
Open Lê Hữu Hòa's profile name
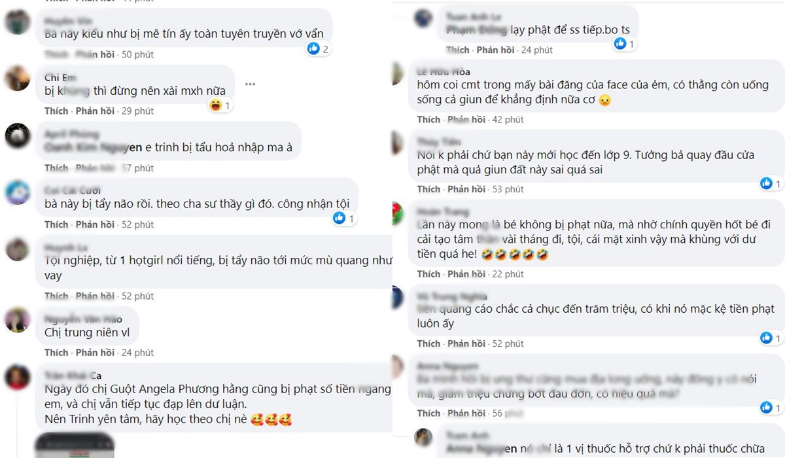[x=444, y=72]
